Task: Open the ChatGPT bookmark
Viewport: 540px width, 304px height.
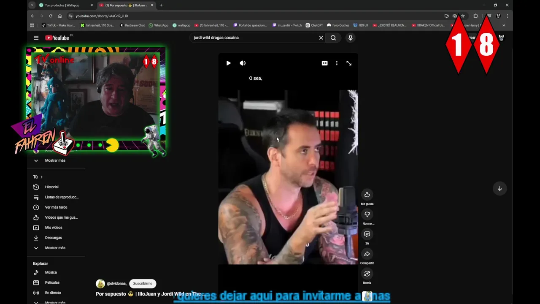Action: point(314,25)
